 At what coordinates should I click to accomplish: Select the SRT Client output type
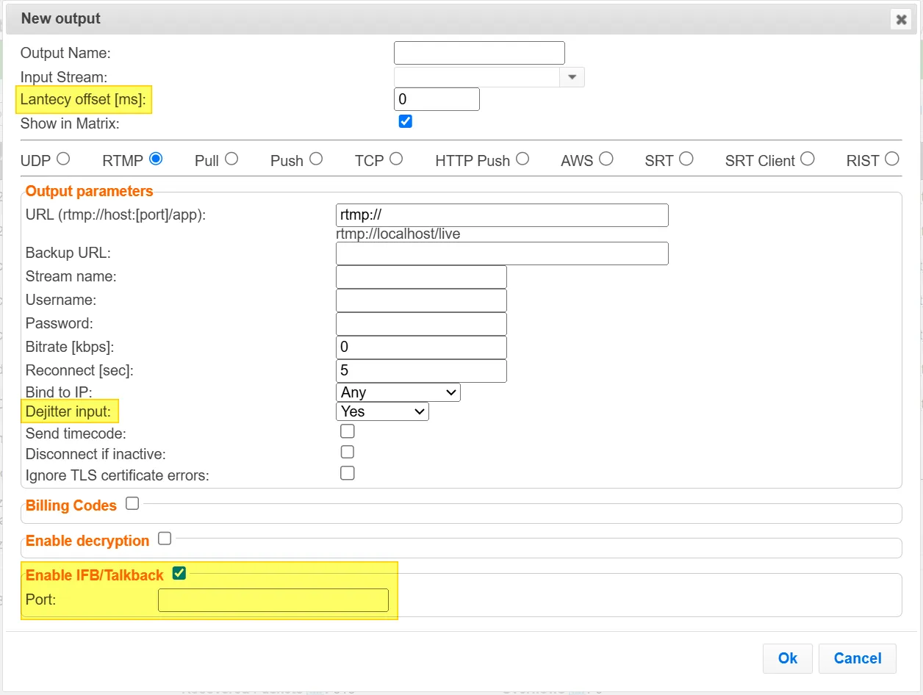pyautogui.click(x=808, y=159)
